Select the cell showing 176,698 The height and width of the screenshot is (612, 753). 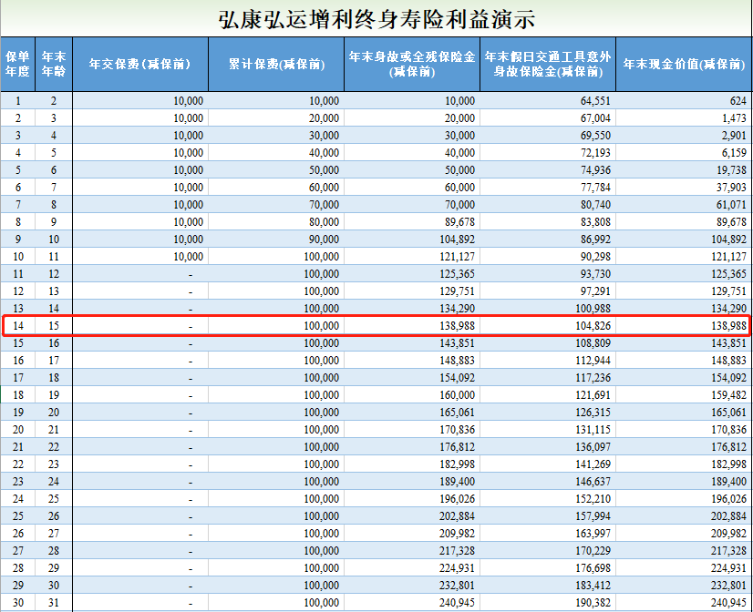click(548, 567)
